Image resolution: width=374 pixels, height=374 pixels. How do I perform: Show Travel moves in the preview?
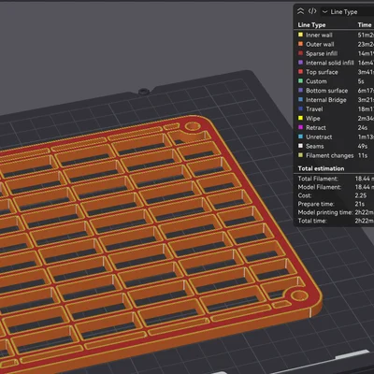tap(334, 109)
